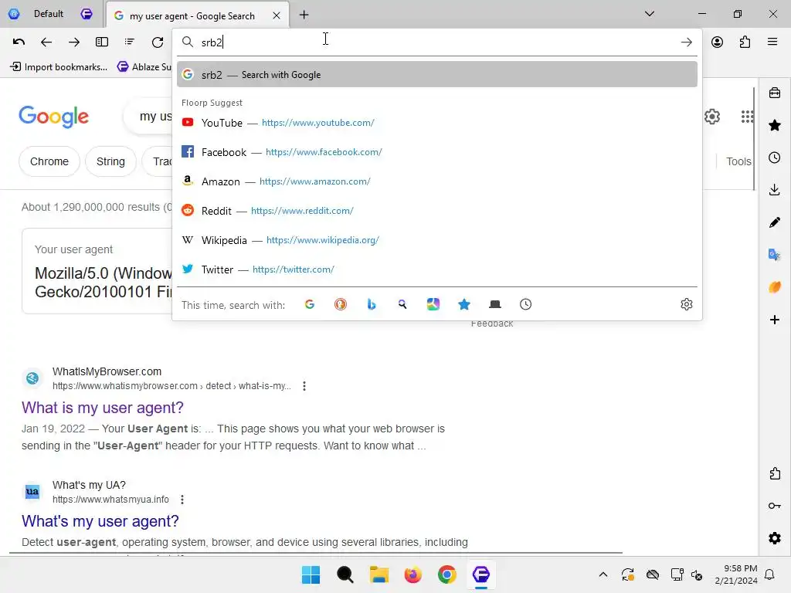
Task: Click the undo close tab icon
Action: tap(19, 42)
